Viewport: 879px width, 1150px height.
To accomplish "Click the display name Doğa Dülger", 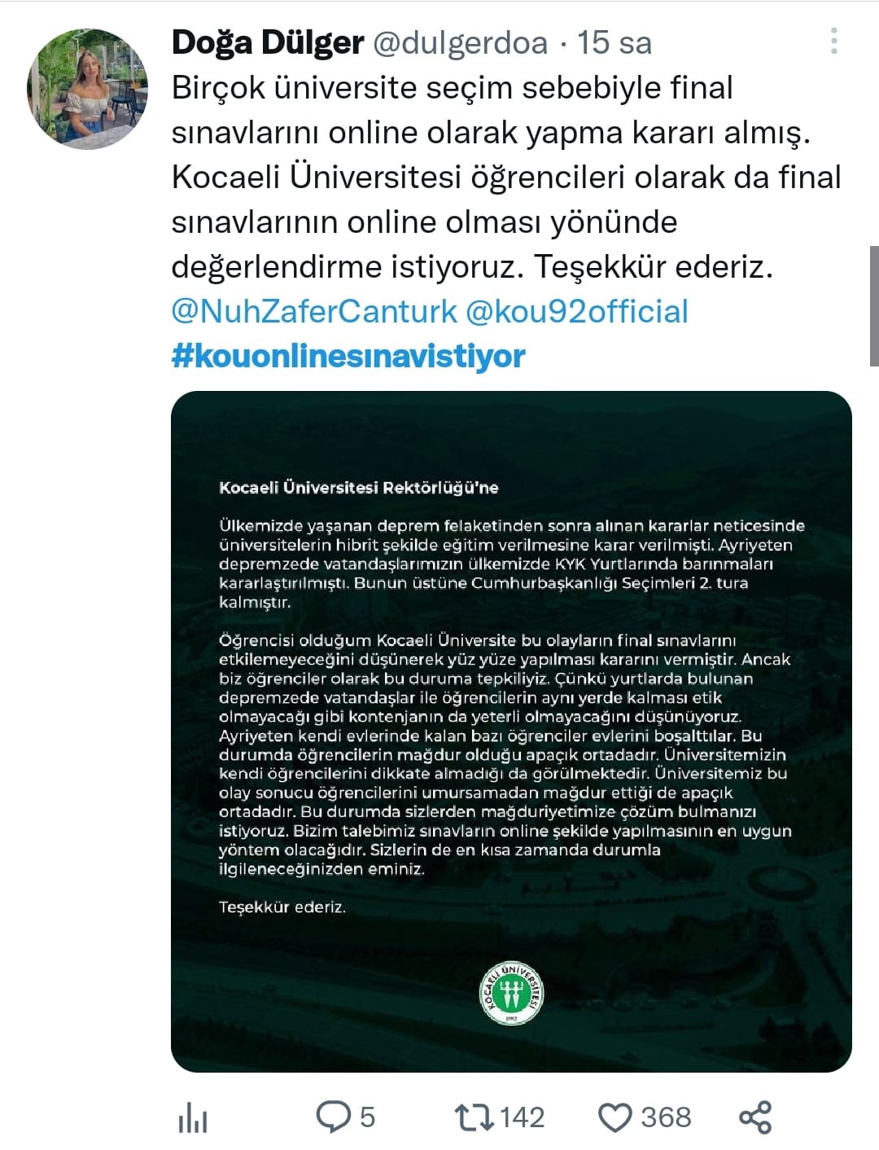I will [x=268, y=42].
